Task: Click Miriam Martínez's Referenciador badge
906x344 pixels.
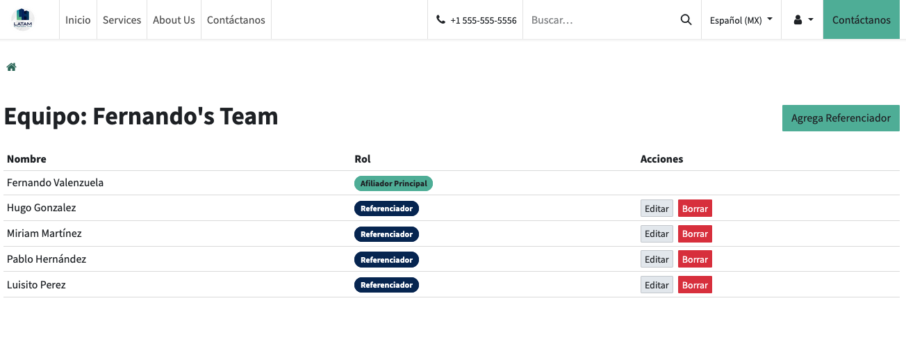Action: (x=386, y=234)
